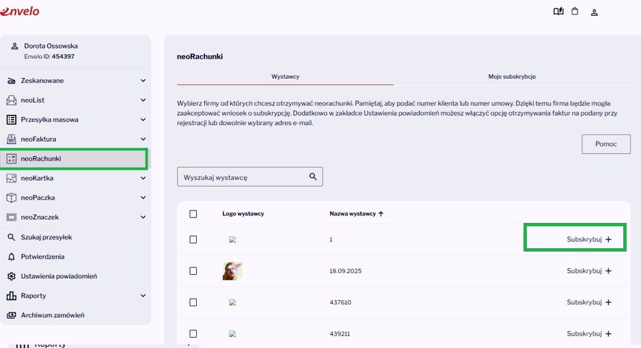
Task: Open the shopping cart icon
Action: (575, 11)
